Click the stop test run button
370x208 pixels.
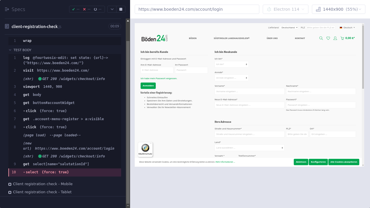(x=121, y=9)
